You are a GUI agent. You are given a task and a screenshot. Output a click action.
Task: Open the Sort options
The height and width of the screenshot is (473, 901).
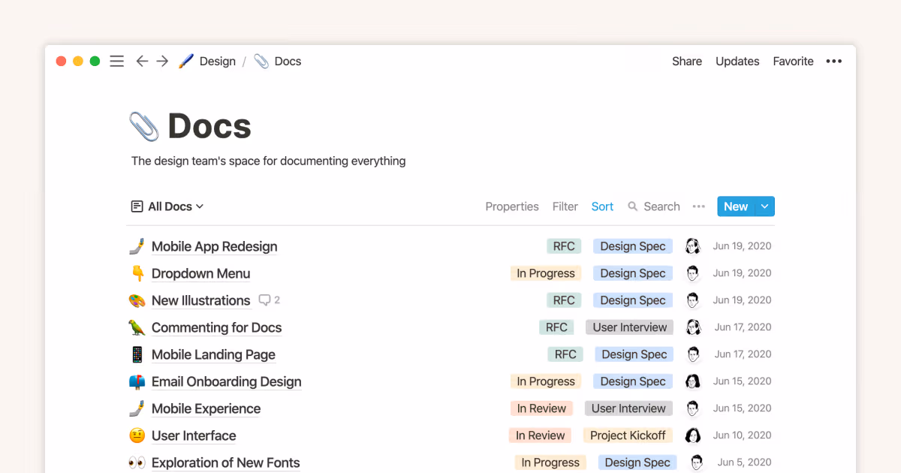point(602,206)
